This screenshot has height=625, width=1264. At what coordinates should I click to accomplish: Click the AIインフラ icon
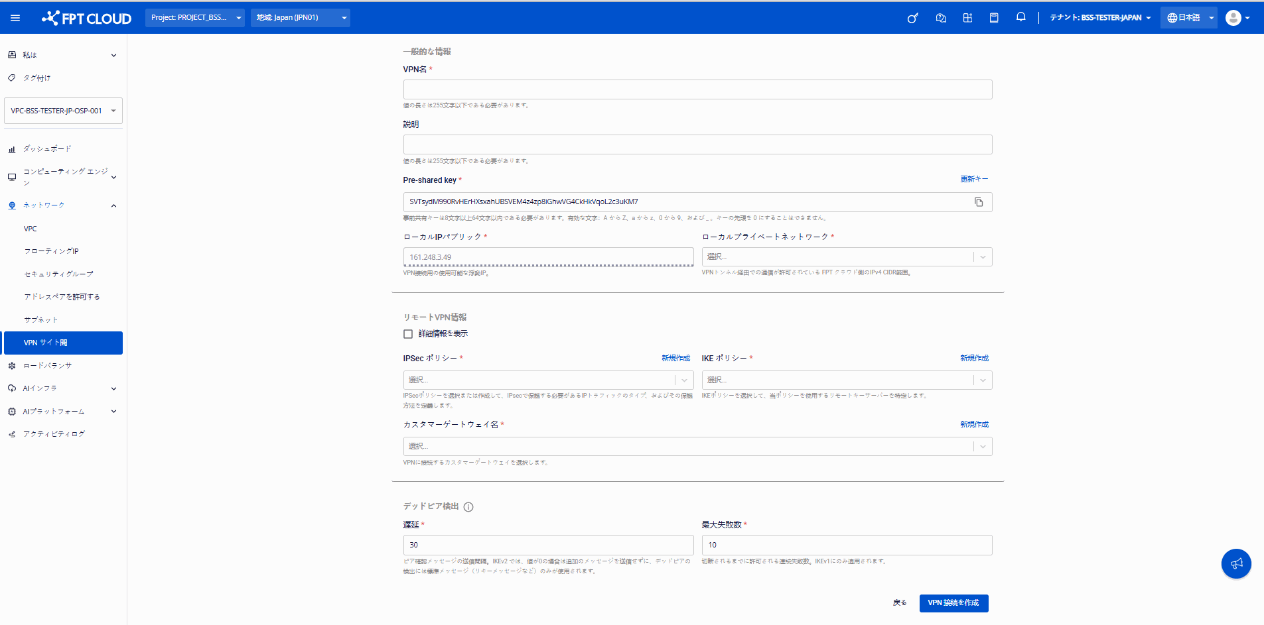pyautogui.click(x=12, y=388)
